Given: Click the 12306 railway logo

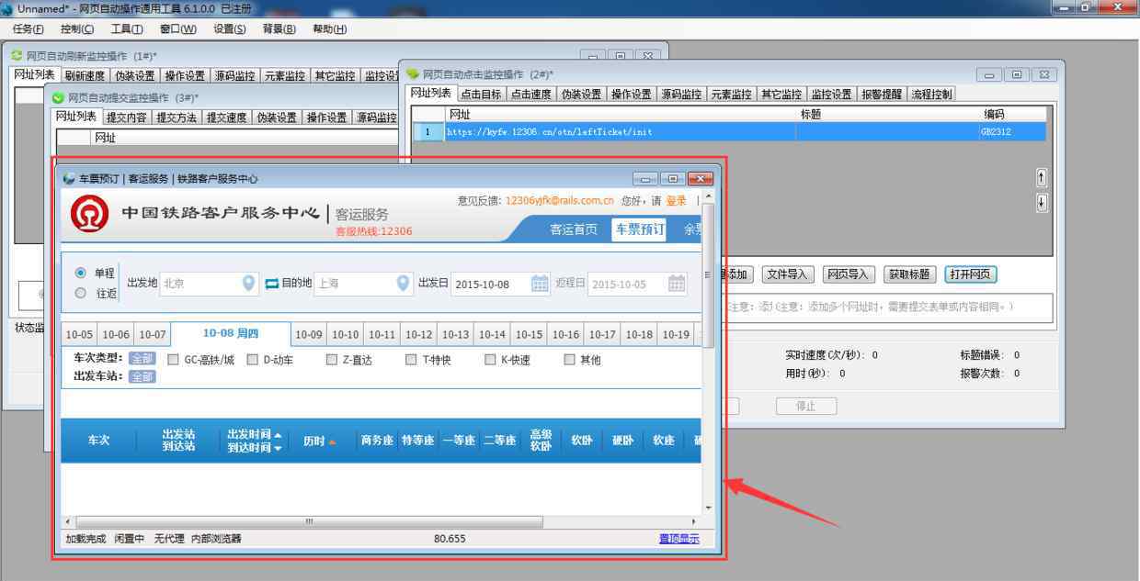Looking at the screenshot, I should click(90, 215).
